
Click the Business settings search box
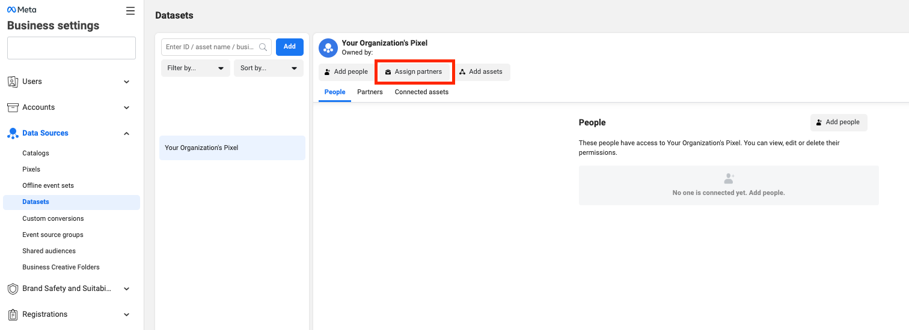tap(72, 48)
